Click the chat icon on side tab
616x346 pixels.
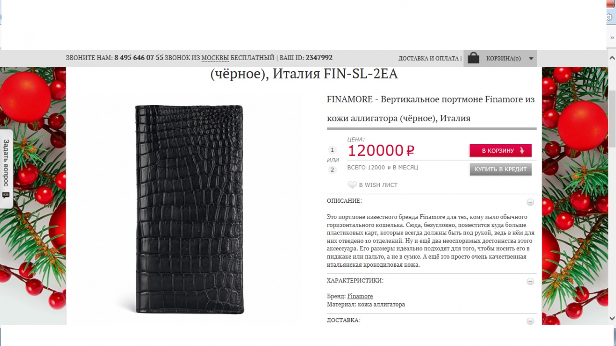[6, 195]
